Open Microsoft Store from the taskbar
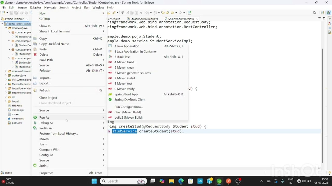The image size is (332, 186). pos(190,181)
